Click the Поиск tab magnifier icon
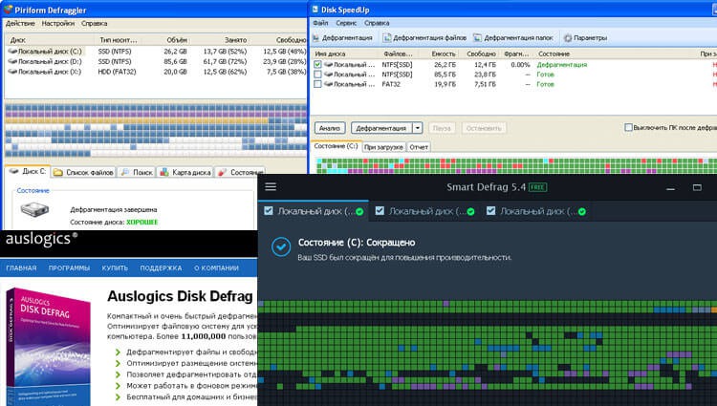Screen dimensions: 717x406 pos(126,173)
